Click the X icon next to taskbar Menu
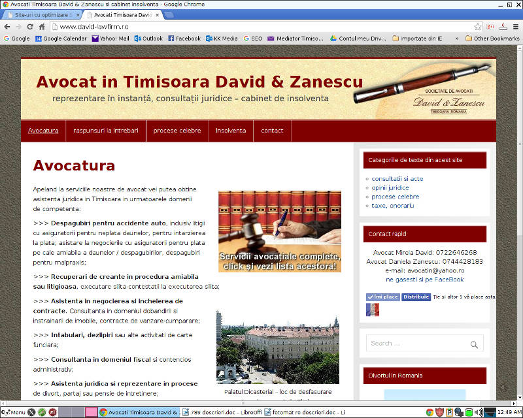 coord(31,412)
